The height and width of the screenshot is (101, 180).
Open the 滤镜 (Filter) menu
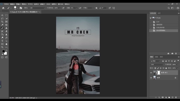tap(42, 4)
